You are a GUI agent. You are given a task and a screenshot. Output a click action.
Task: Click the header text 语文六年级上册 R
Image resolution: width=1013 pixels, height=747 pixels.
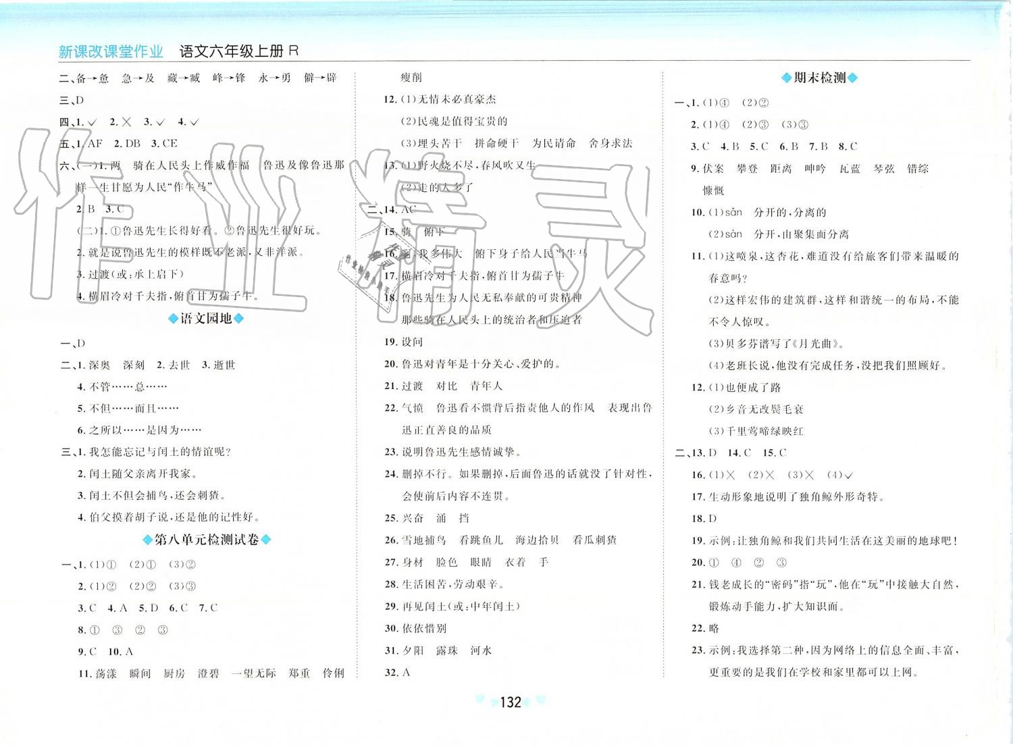pos(239,51)
